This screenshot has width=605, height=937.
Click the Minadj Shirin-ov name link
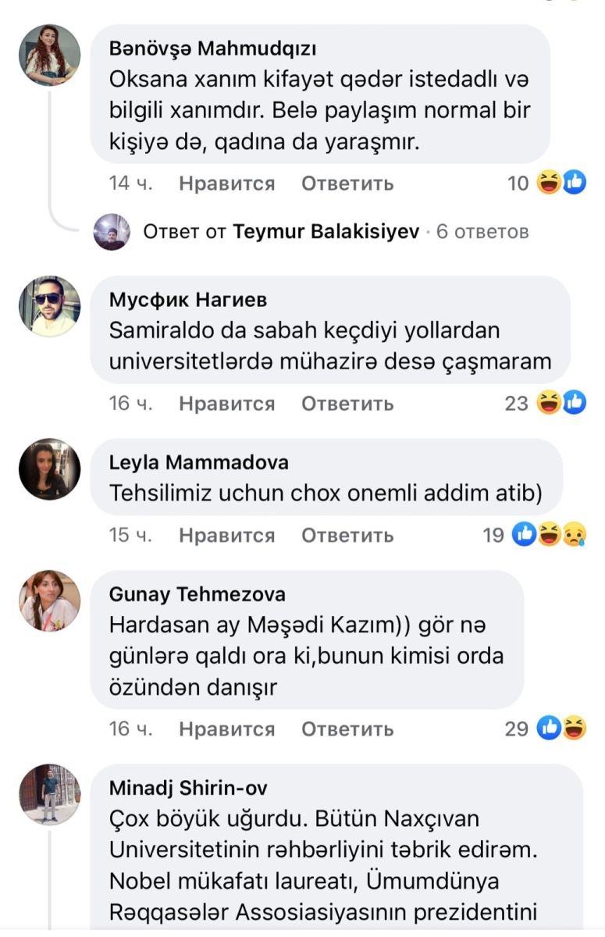point(188,787)
